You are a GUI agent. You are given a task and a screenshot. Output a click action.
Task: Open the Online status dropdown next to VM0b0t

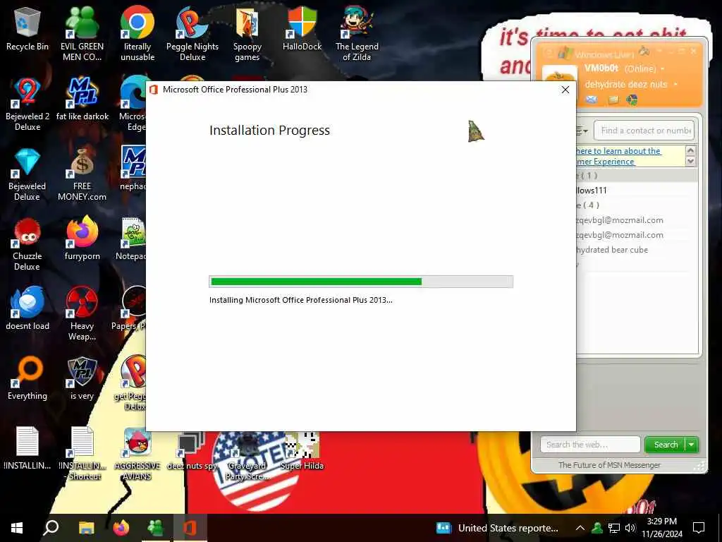tap(663, 68)
